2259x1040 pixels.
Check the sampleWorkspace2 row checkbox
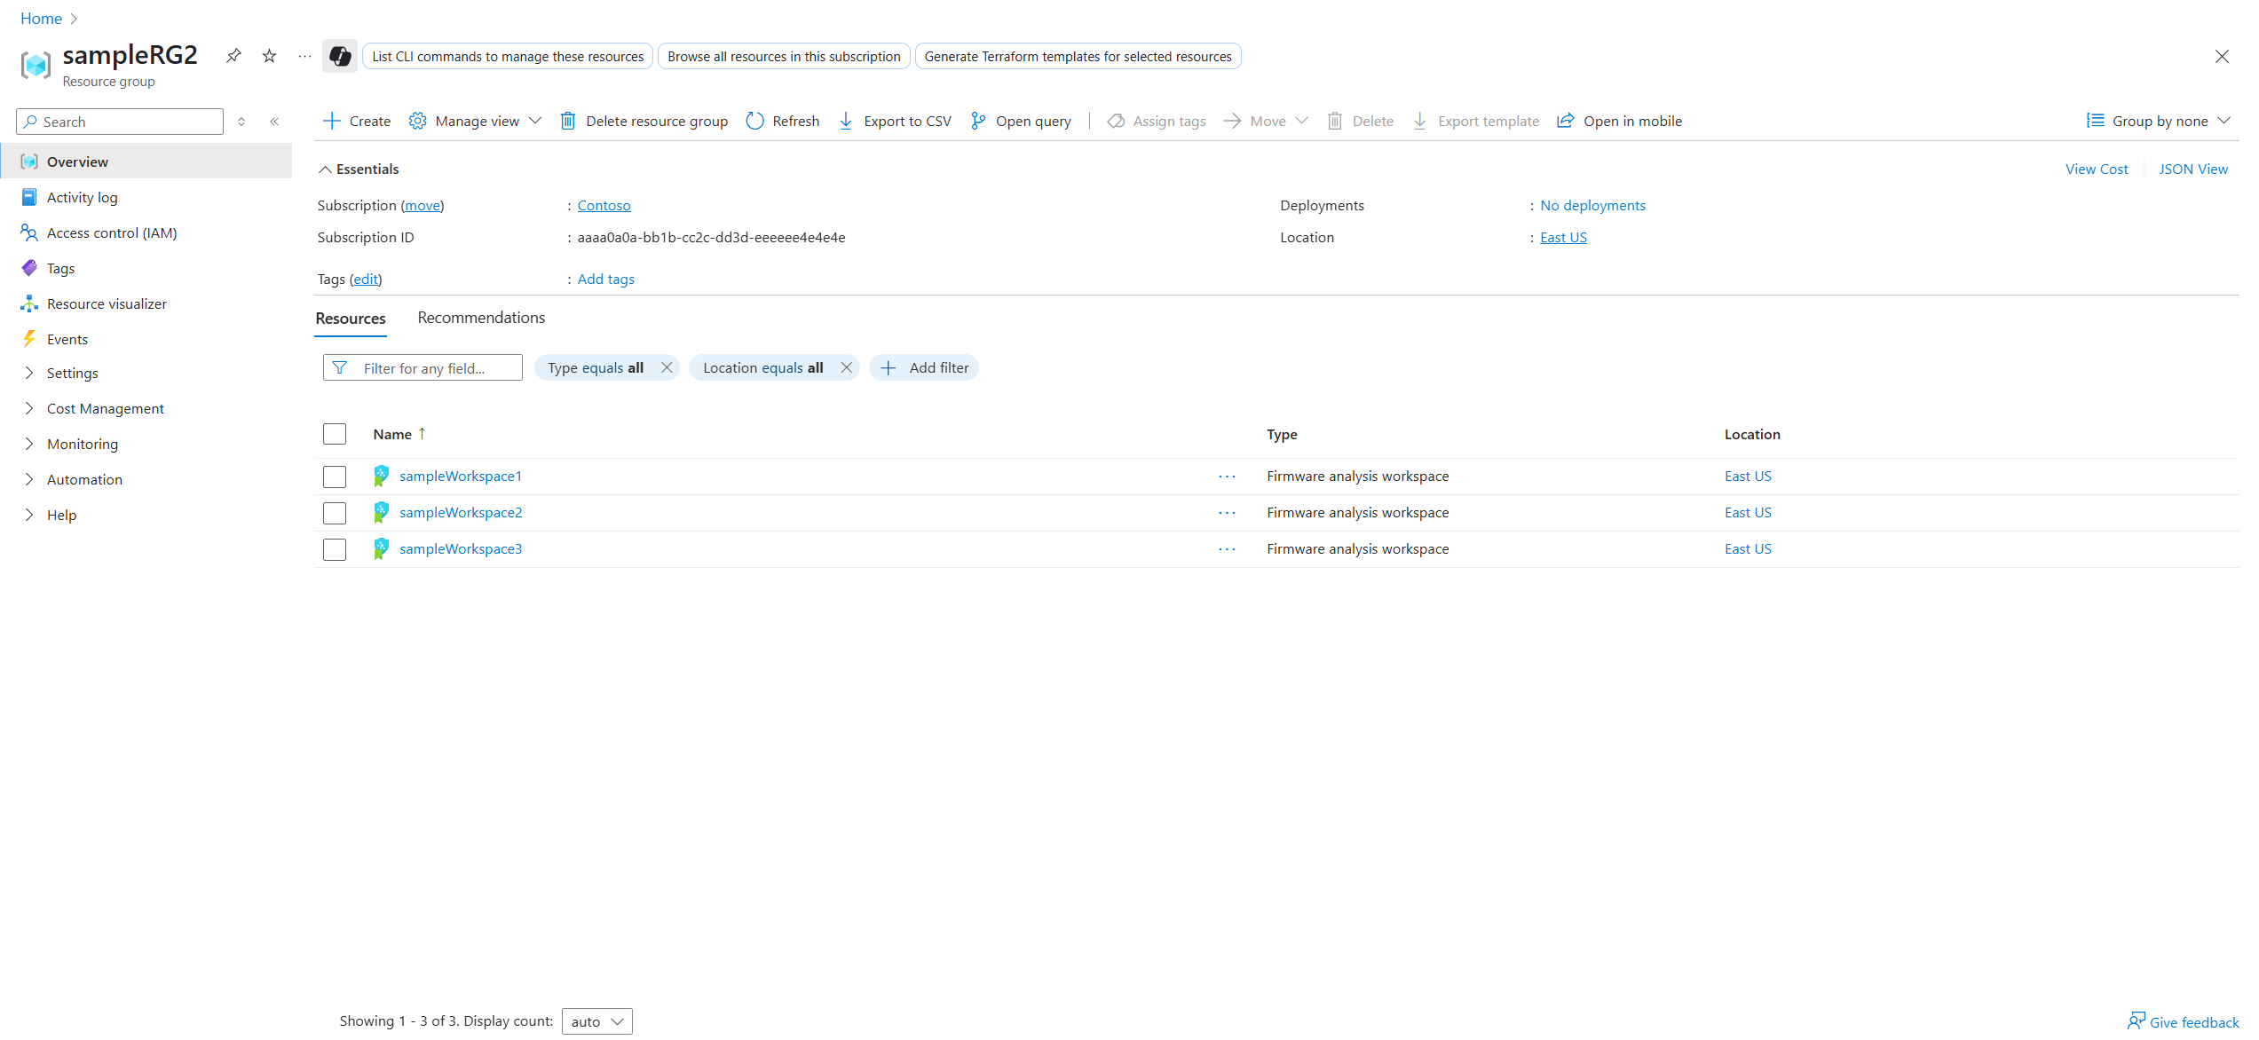point(335,513)
